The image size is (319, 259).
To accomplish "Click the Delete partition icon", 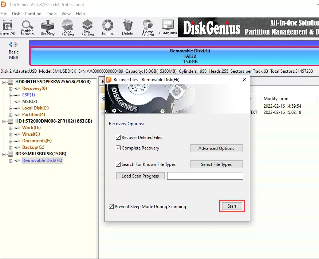I will tap(127, 27).
